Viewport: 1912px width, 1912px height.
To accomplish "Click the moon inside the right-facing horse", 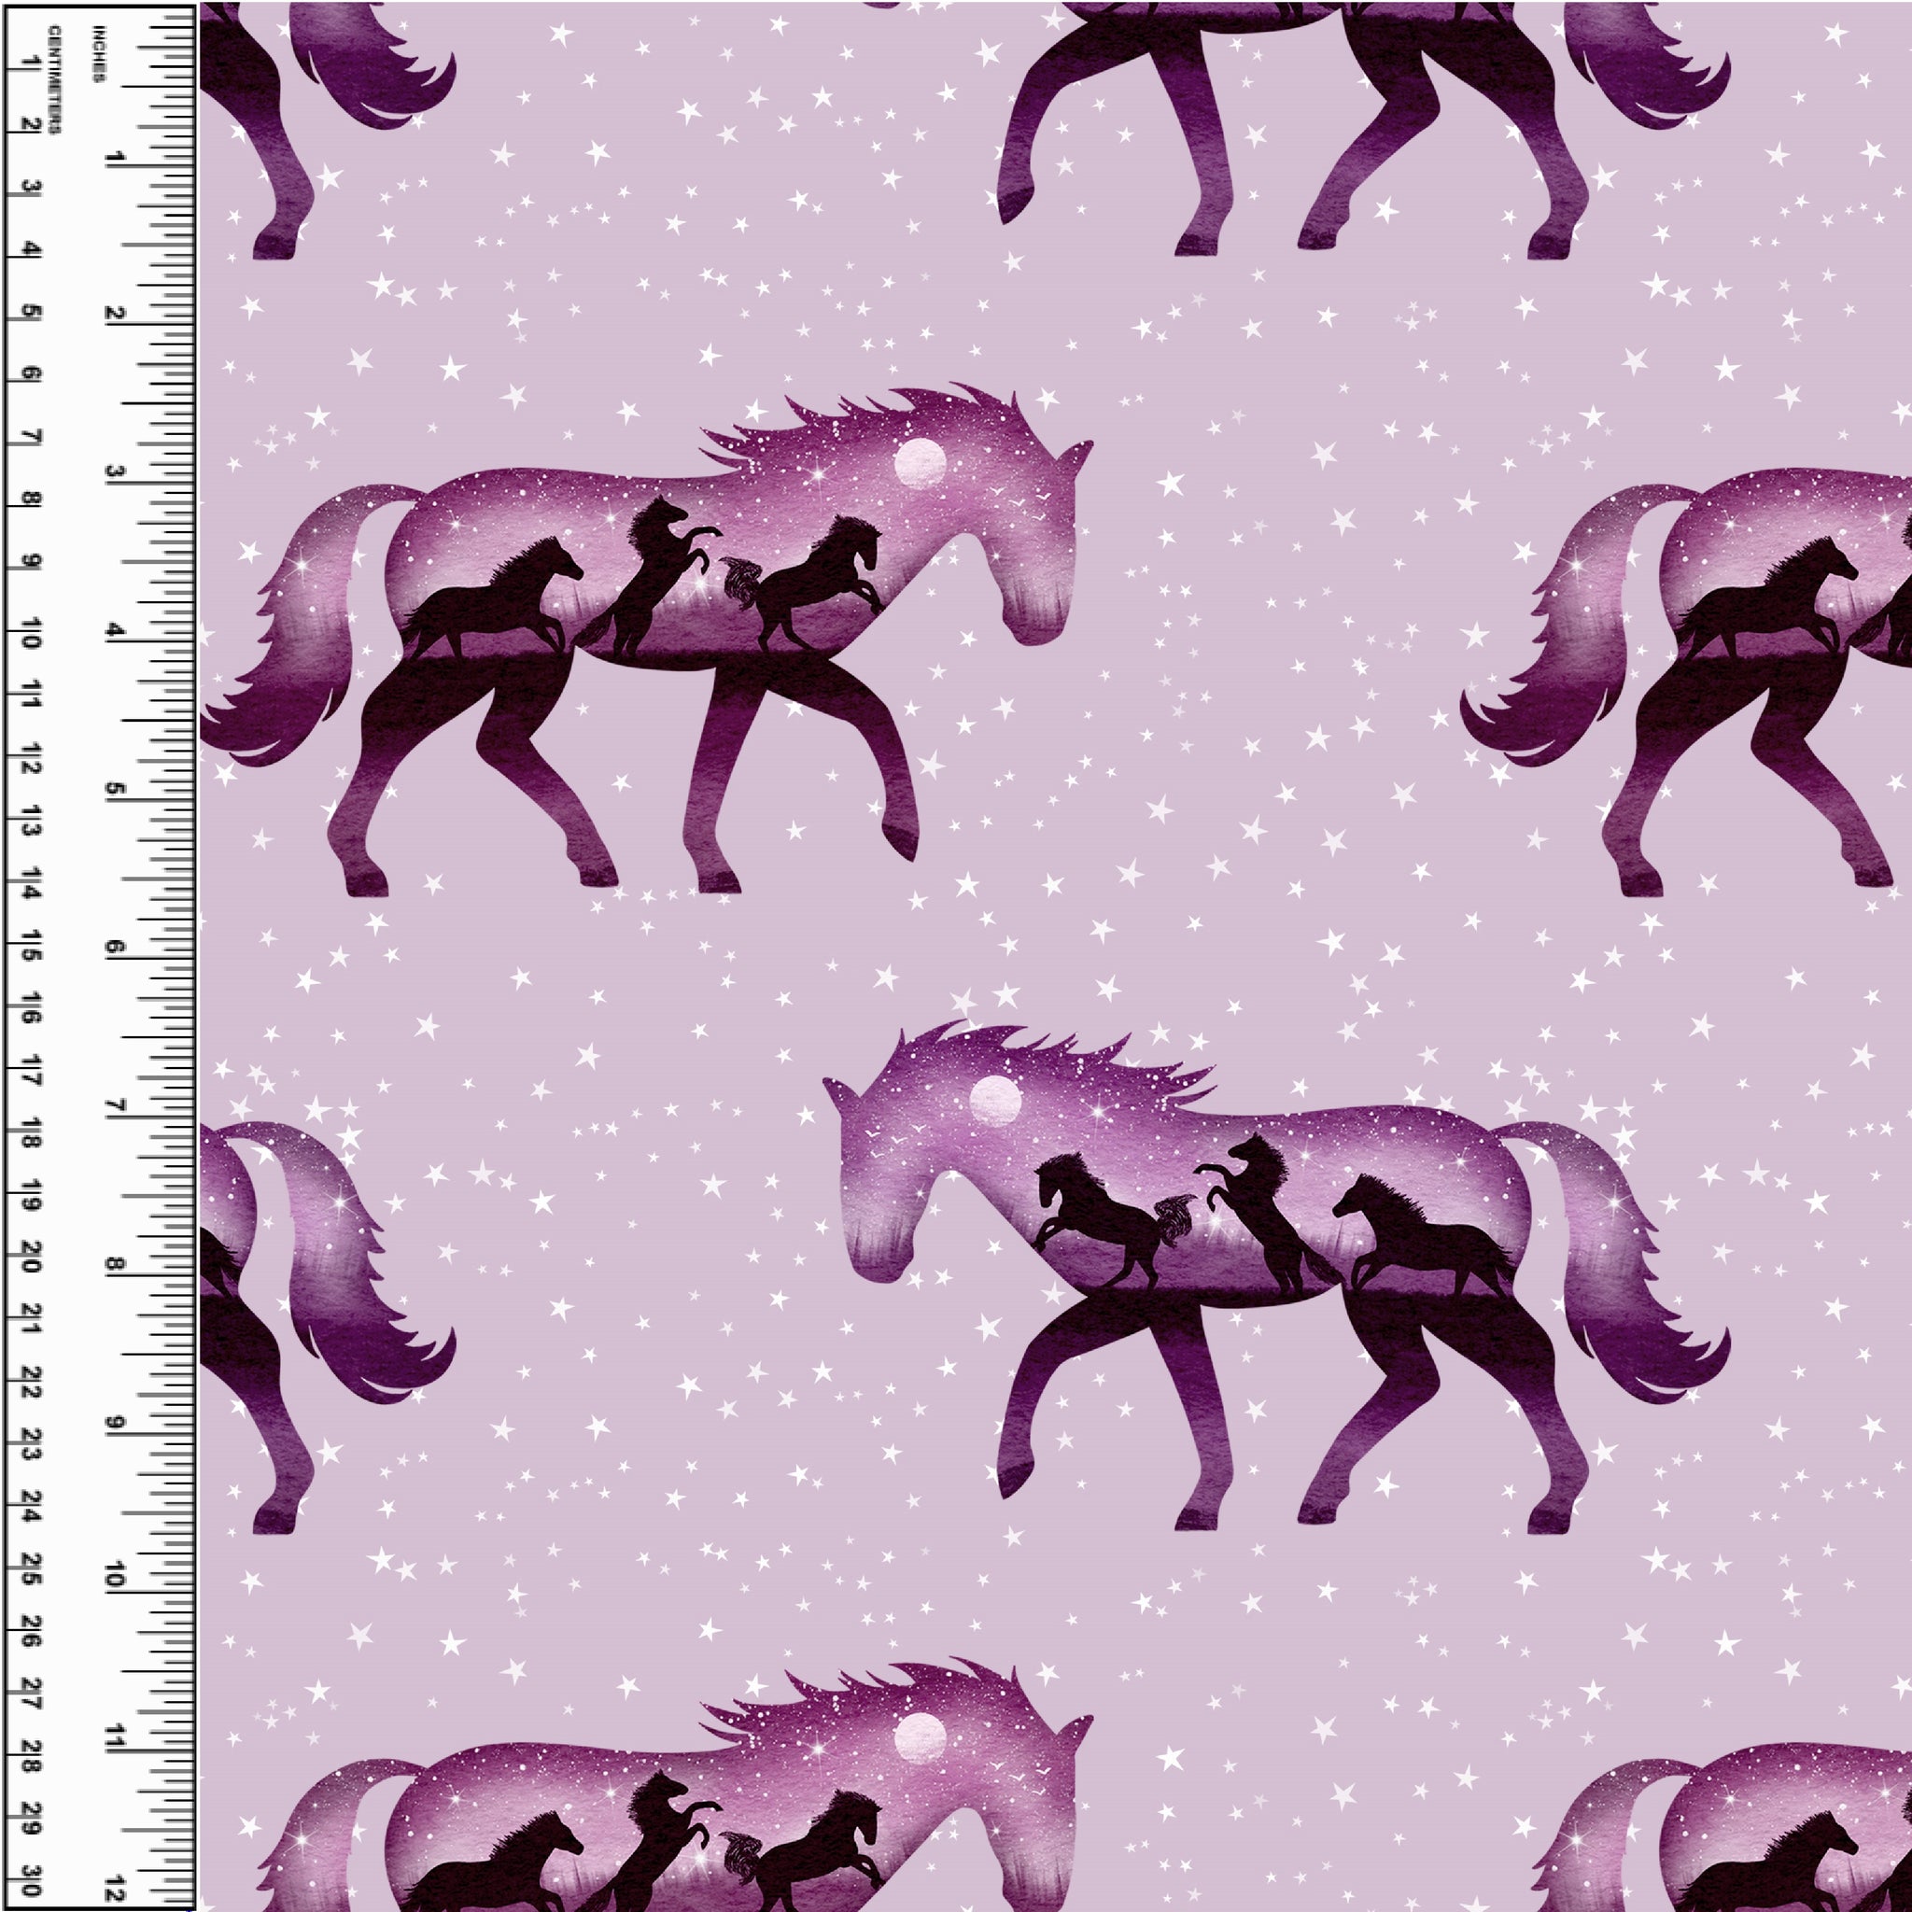I will click(x=920, y=463).
